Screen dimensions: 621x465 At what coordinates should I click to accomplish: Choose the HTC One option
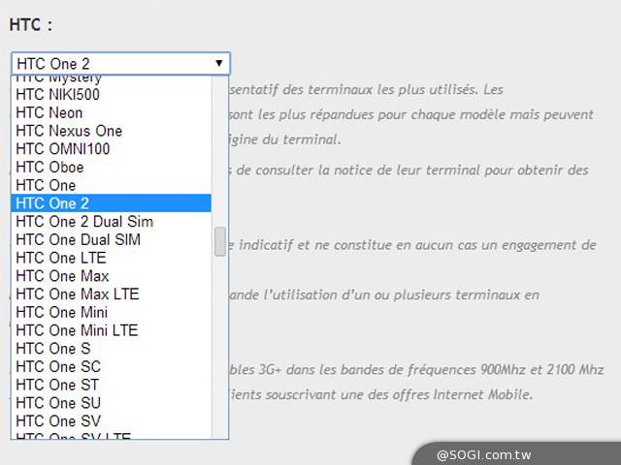(46, 185)
